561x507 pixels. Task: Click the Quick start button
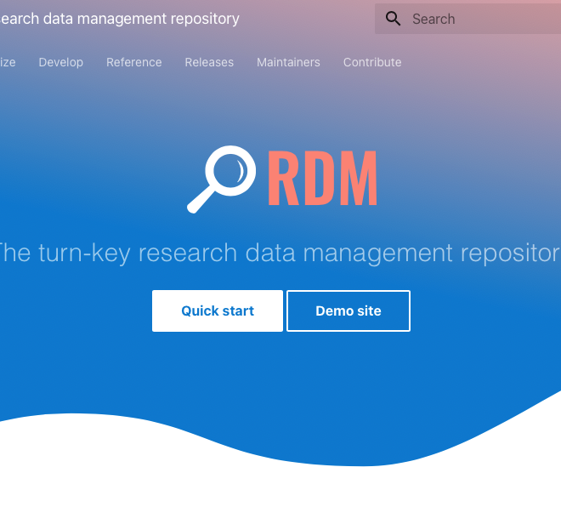pyautogui.click(x=218, y=310)
